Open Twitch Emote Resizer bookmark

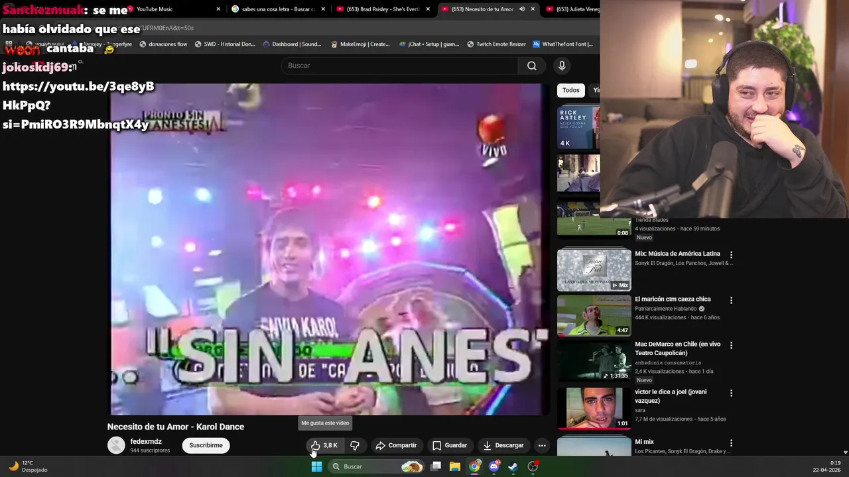tap(496, 44)
